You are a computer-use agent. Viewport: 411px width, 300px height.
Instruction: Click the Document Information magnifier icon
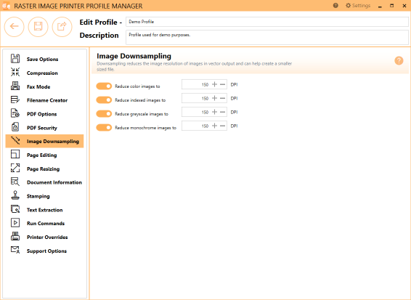click(x=15, y=182)
